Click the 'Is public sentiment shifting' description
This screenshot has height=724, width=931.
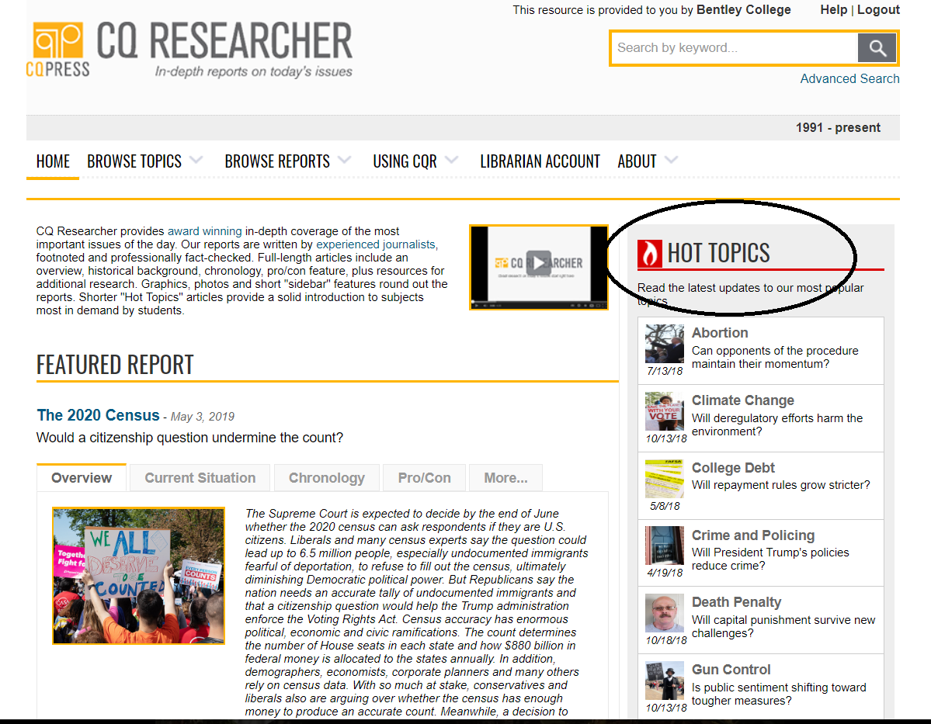(x=779, y=695)
